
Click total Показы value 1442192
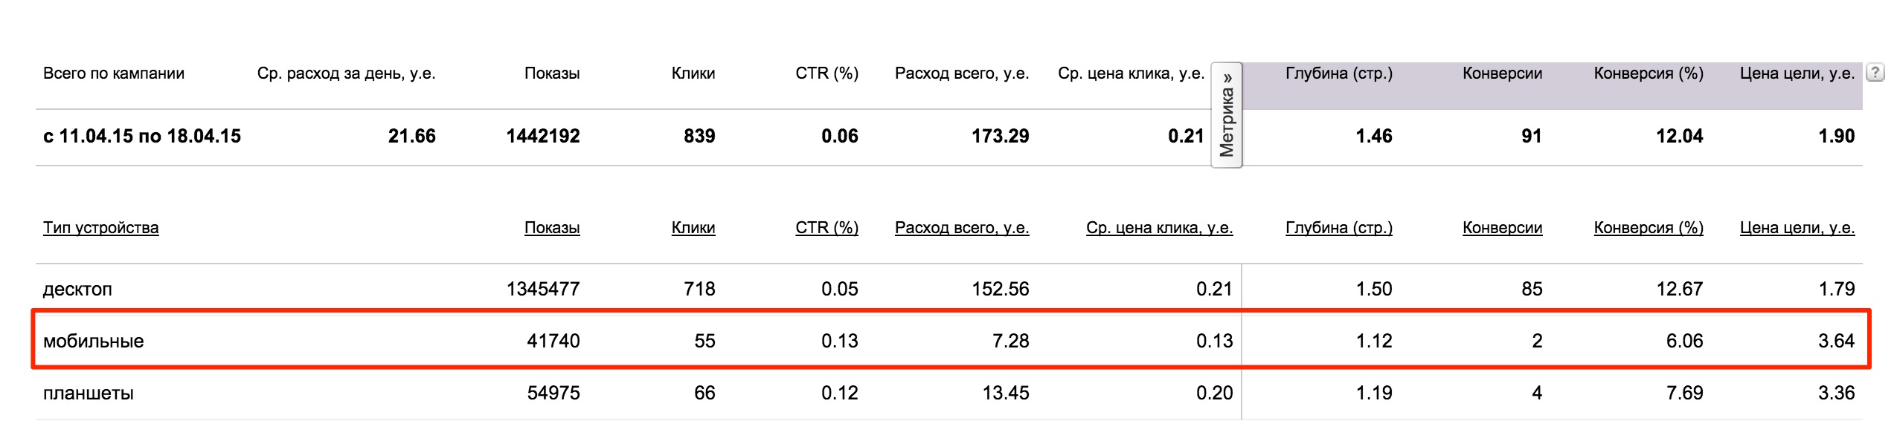pyautogui.click(x=543, y=136)
